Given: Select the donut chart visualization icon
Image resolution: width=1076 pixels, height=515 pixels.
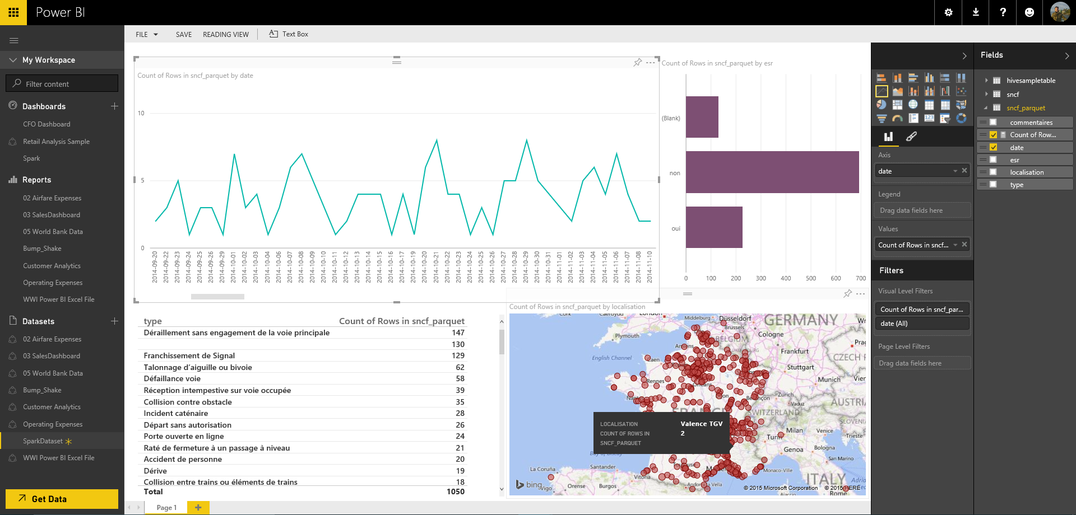Looking at the screenshot, I should point(962,118).
